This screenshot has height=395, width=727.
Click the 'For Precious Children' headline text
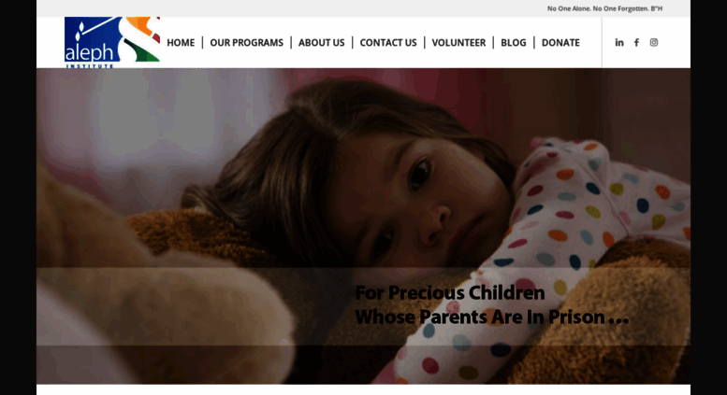coord(450,293)
